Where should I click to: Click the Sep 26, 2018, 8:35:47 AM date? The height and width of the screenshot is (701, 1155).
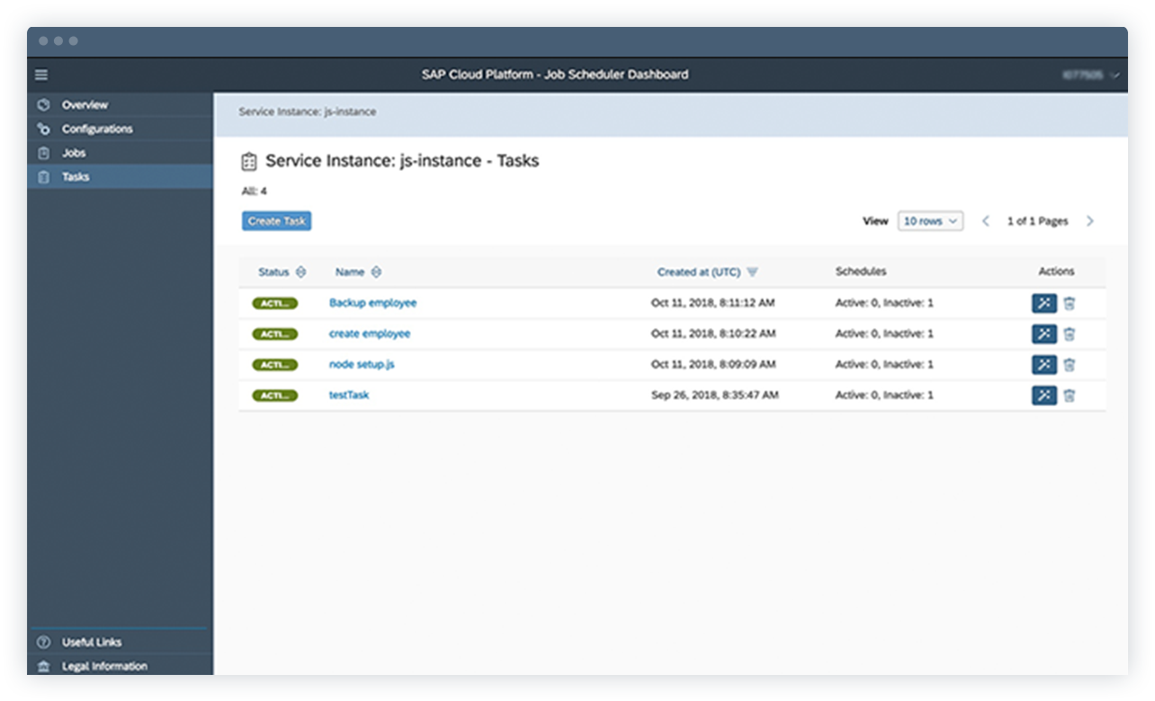[x=715, y=395]
